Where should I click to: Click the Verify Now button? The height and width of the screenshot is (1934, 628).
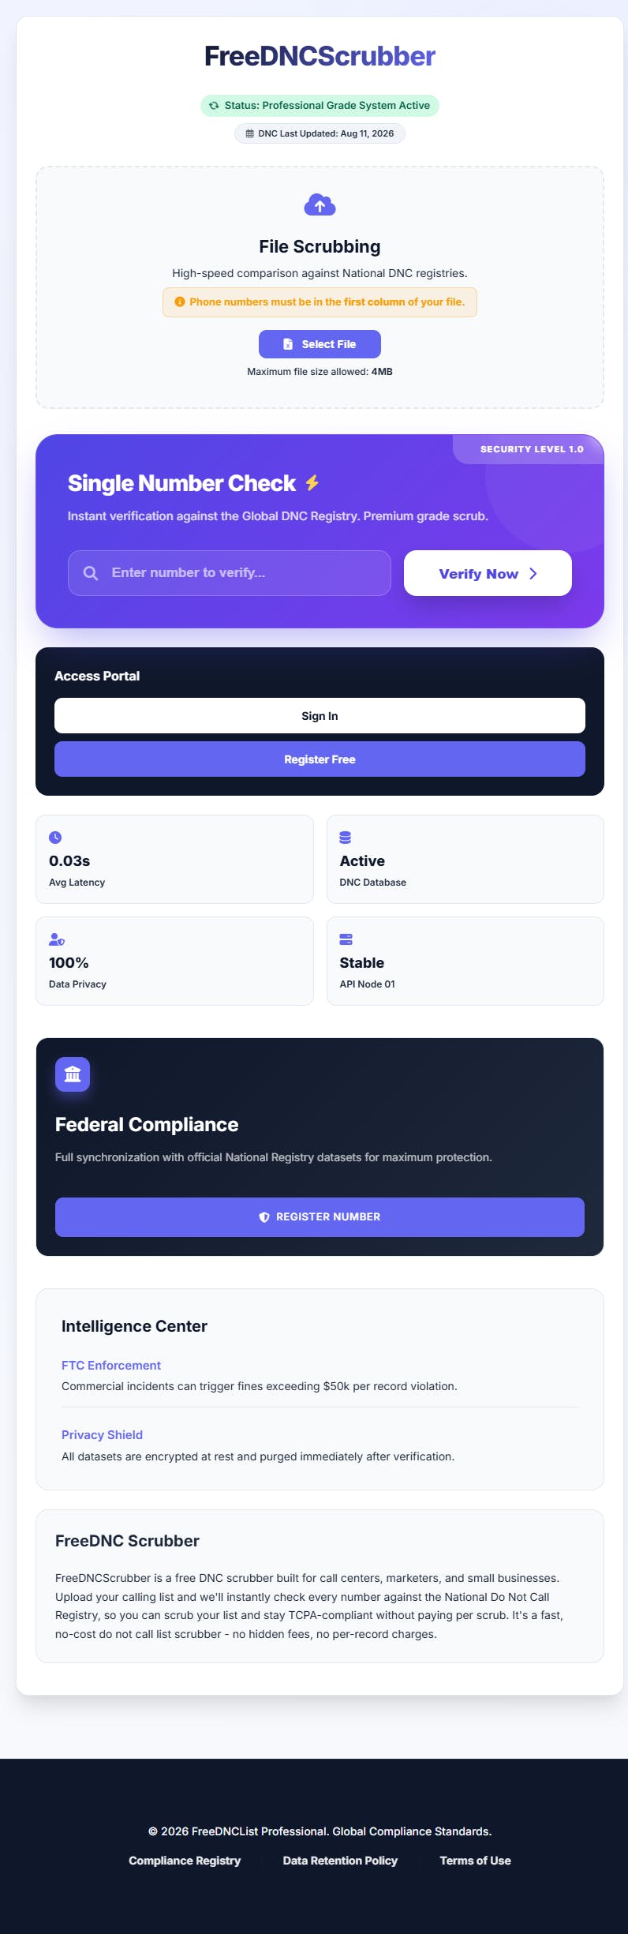tap(488, 573)
